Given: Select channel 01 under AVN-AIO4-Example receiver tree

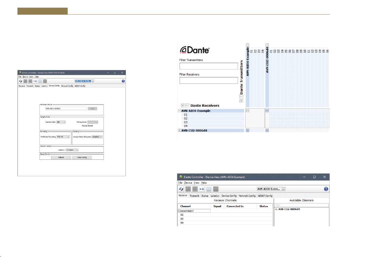Looking at the screenshot, I should (x=186, y=115).
